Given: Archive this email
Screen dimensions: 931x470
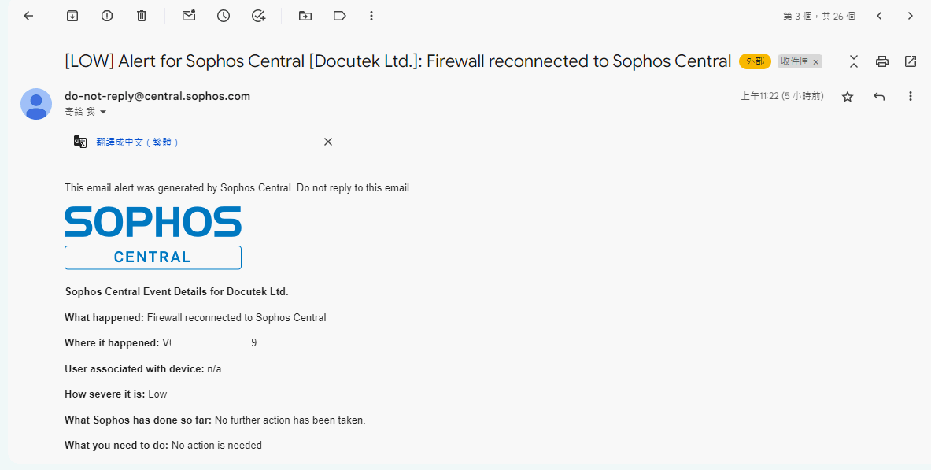Looking at the screenshot, I should pyautogui.click(x=72, y=16).
